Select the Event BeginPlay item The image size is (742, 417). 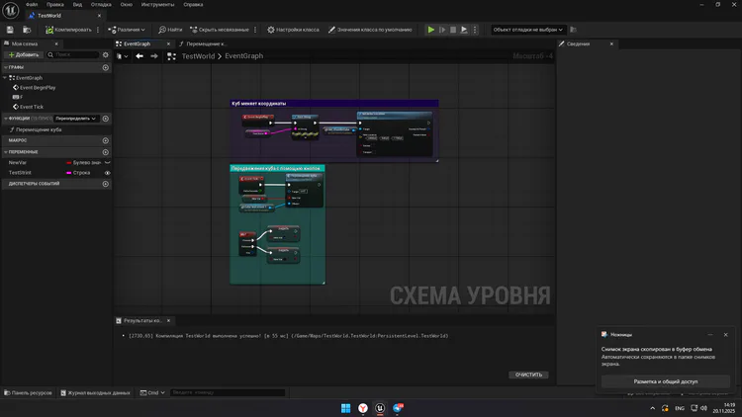pyautogui.click(x=38, y=88)
